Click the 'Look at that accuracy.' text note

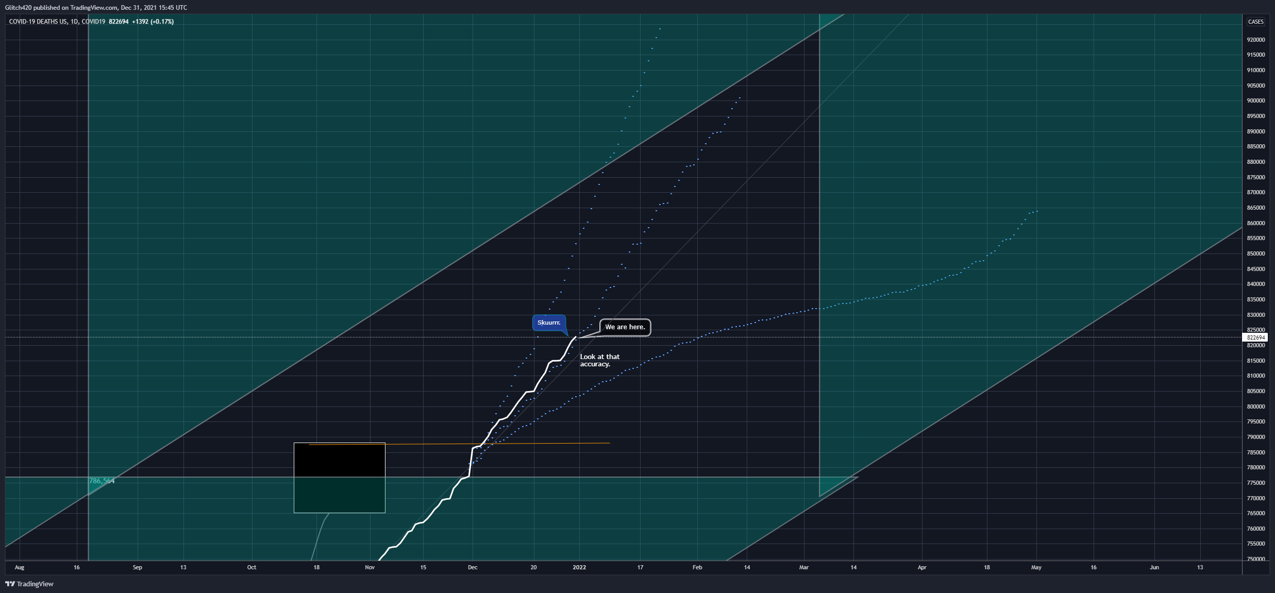tap(599, 360)
